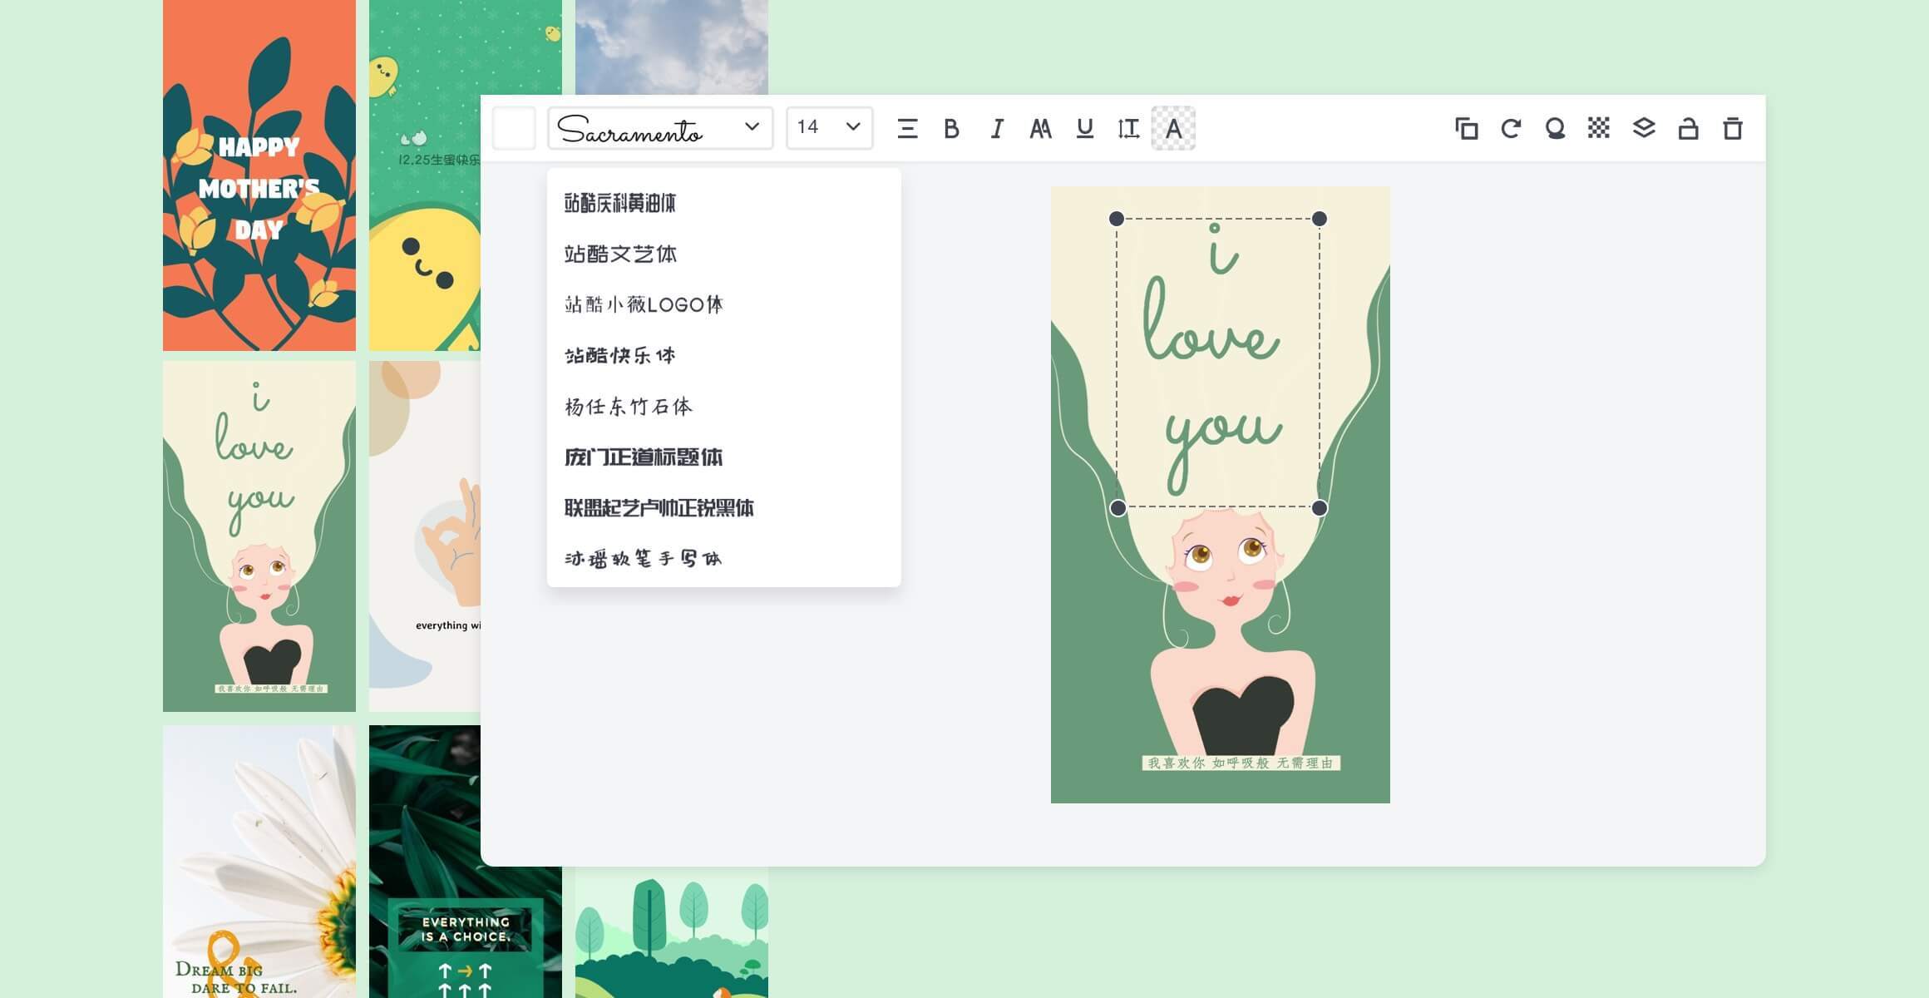1929x998 pixels.
Task: Open the transparency settings
Action: 1600,129
